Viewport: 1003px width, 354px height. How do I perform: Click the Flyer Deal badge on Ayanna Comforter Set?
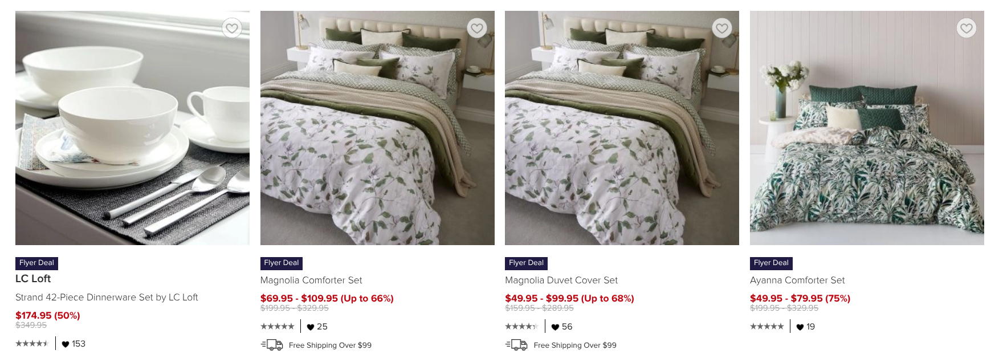[x=770, y=263]
